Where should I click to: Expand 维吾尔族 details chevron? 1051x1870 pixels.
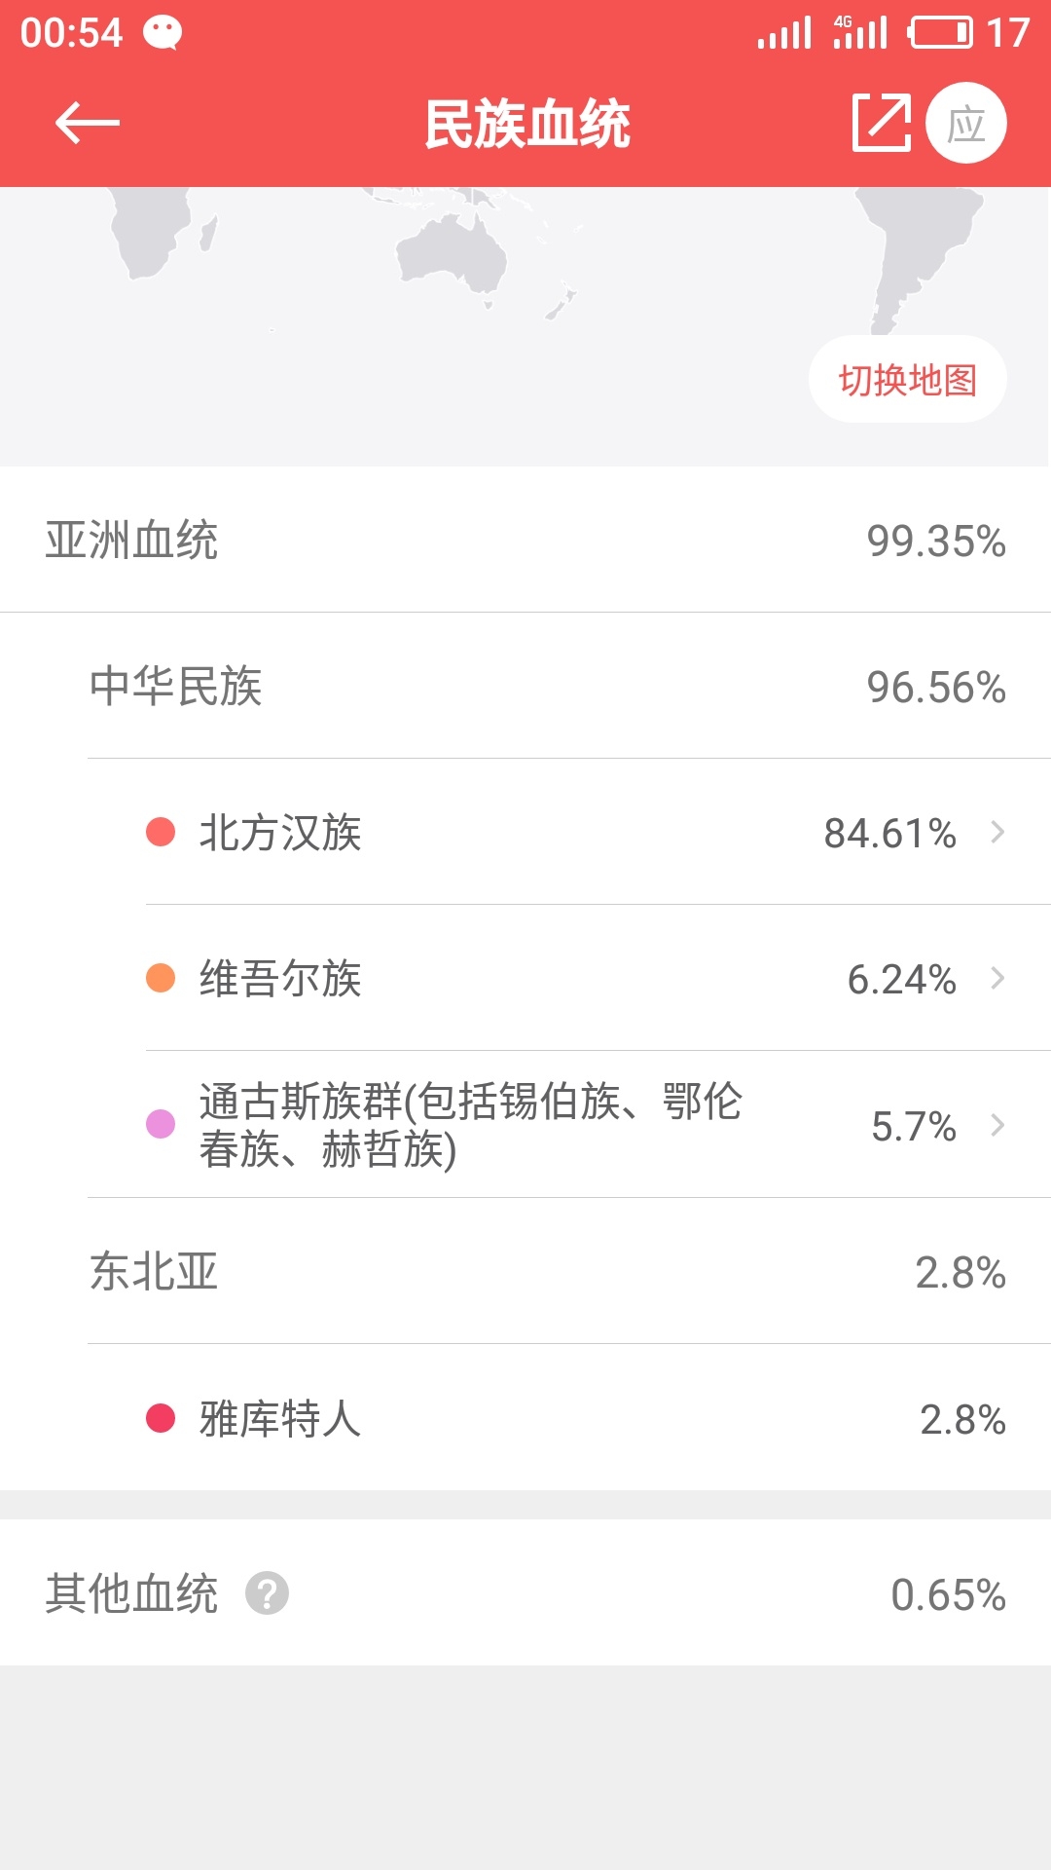click(x=997, y=978)
